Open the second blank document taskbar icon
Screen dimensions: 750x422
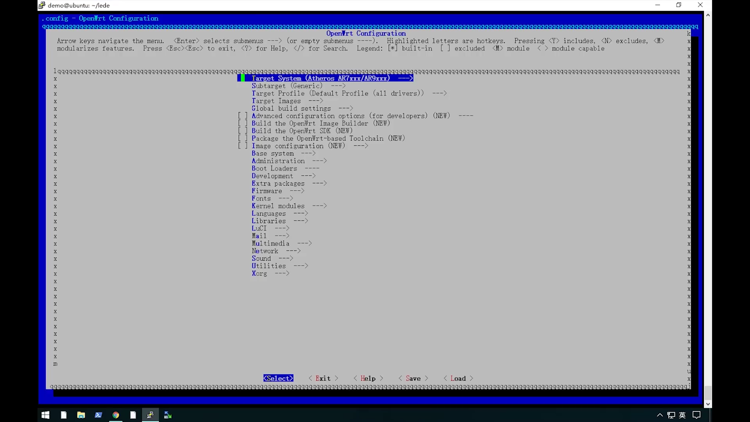(x=133, y=415)
